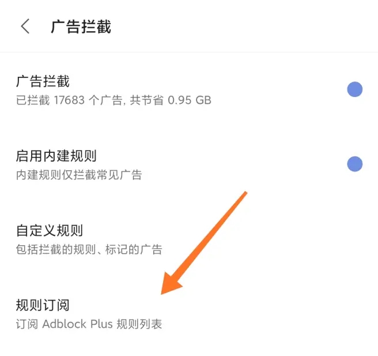Tap the 广告拦截 page header title
The width and height of the screenshot is (378, 356).
pos(81,27)
